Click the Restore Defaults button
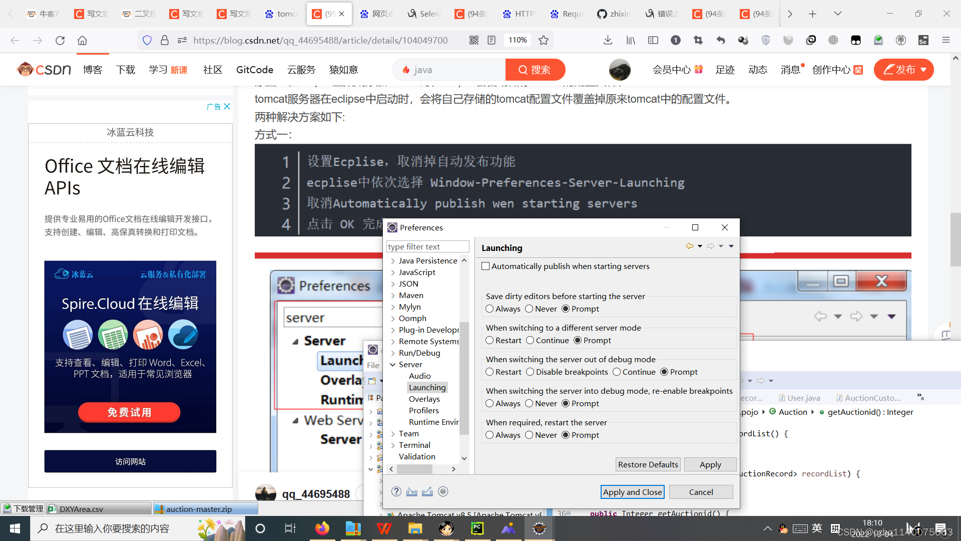This screenshot has width=961, height=541. point(648,464)
